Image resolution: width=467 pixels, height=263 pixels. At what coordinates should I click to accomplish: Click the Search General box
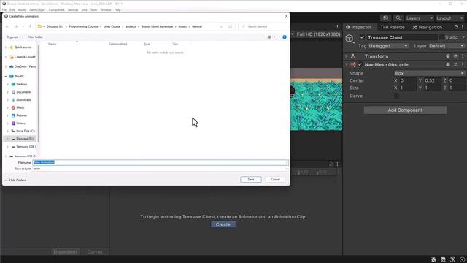coord(263,26)
